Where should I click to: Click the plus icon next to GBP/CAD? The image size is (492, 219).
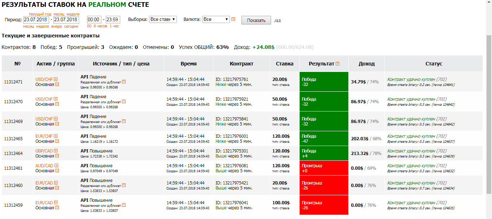(x=56, y=151)
